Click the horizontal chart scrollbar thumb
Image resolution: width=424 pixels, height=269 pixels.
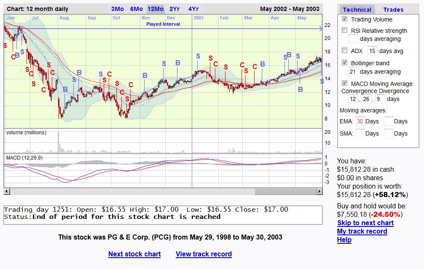286,191
